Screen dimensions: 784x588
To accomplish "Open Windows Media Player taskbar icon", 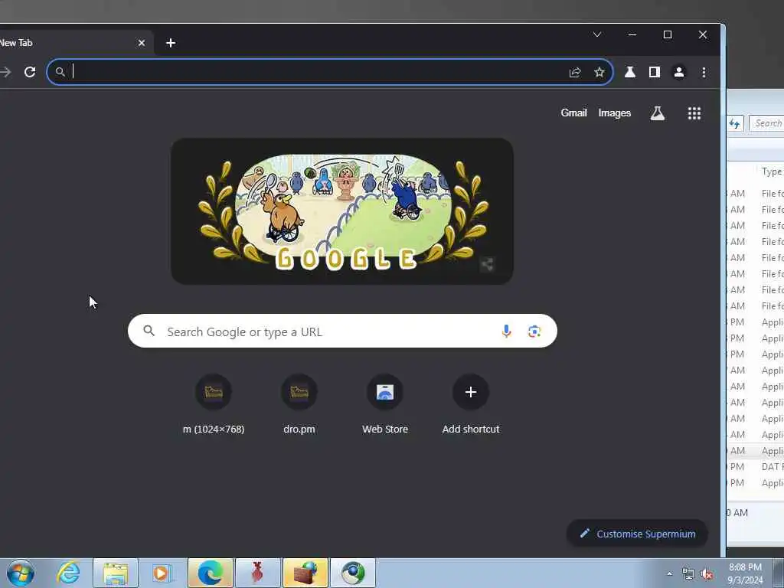I will point(162,573).
